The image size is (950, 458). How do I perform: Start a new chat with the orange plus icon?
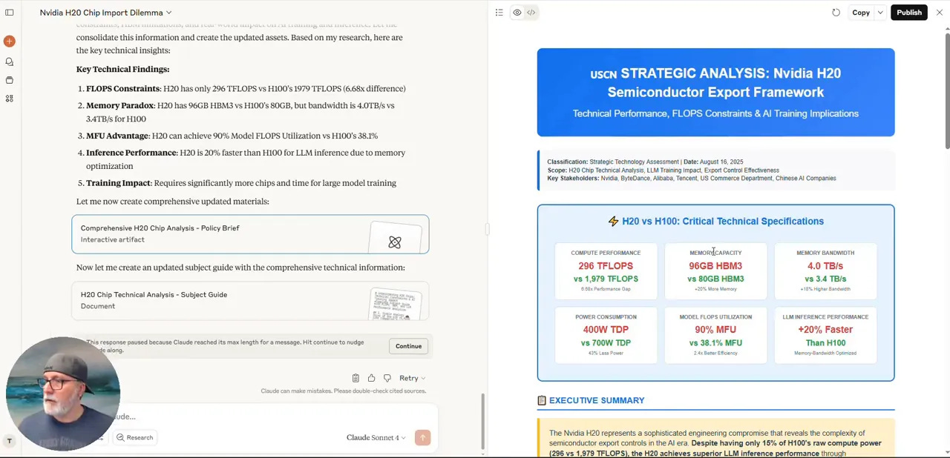click(x=10, y=42)
